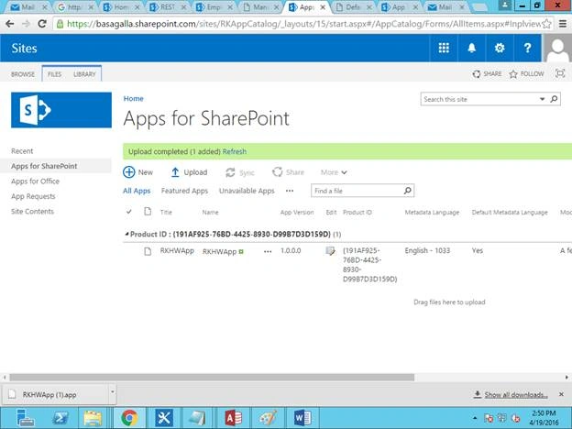Sort by Metadata Language column header

pyautogui.click(x=432, y=212)
